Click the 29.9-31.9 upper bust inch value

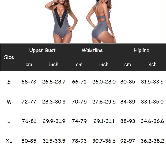54,121
